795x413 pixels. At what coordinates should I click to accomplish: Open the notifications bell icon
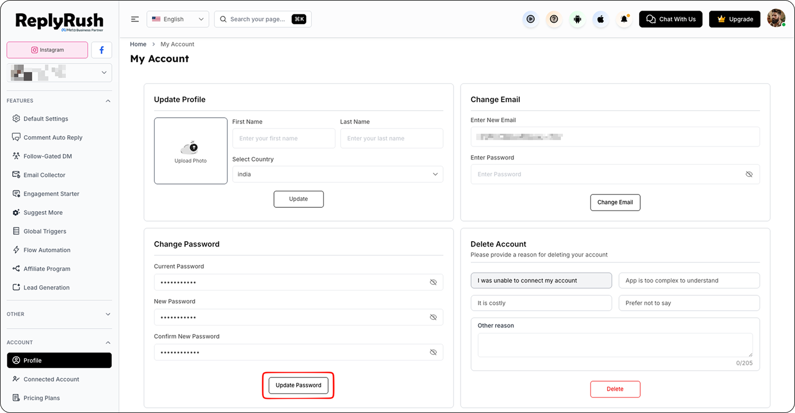point(624,19)
